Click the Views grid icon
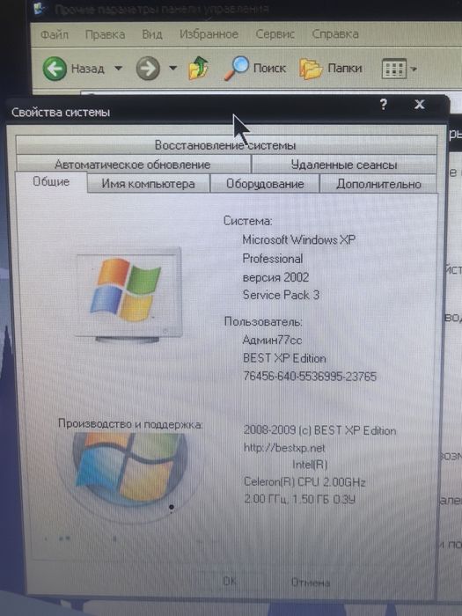Viewport: 462px width, 616px height. pos(394,69)
